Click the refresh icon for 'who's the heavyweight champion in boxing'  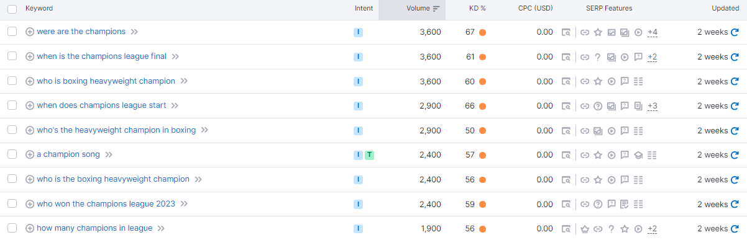tap(735, 131)
